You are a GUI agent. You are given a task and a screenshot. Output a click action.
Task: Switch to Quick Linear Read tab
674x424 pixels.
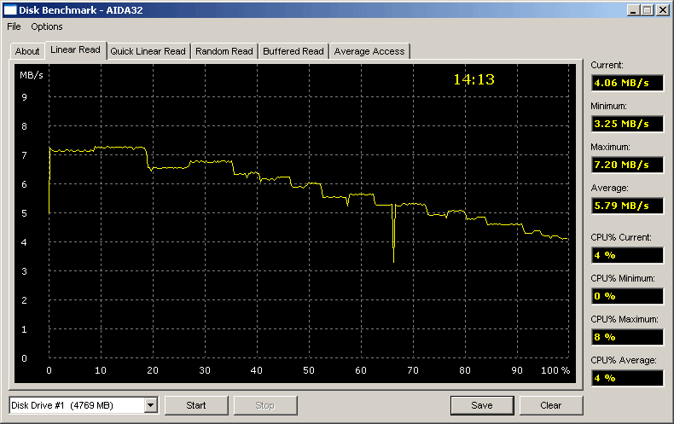pyautogui.click(x=148, y=51)
